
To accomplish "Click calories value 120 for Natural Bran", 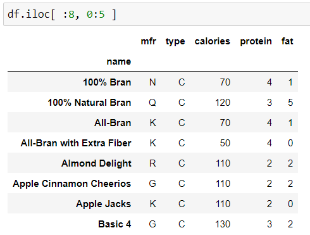I will 223,103.
